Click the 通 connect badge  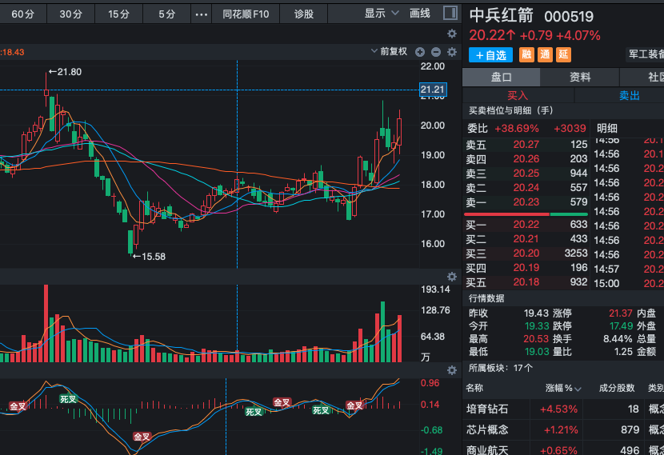tap(545, 54)
